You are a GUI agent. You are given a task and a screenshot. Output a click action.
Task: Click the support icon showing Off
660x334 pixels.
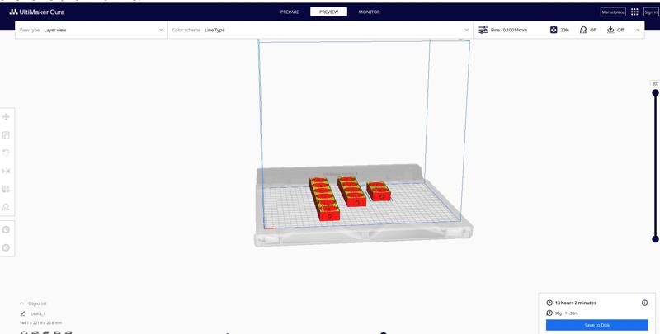click(583, 30)
